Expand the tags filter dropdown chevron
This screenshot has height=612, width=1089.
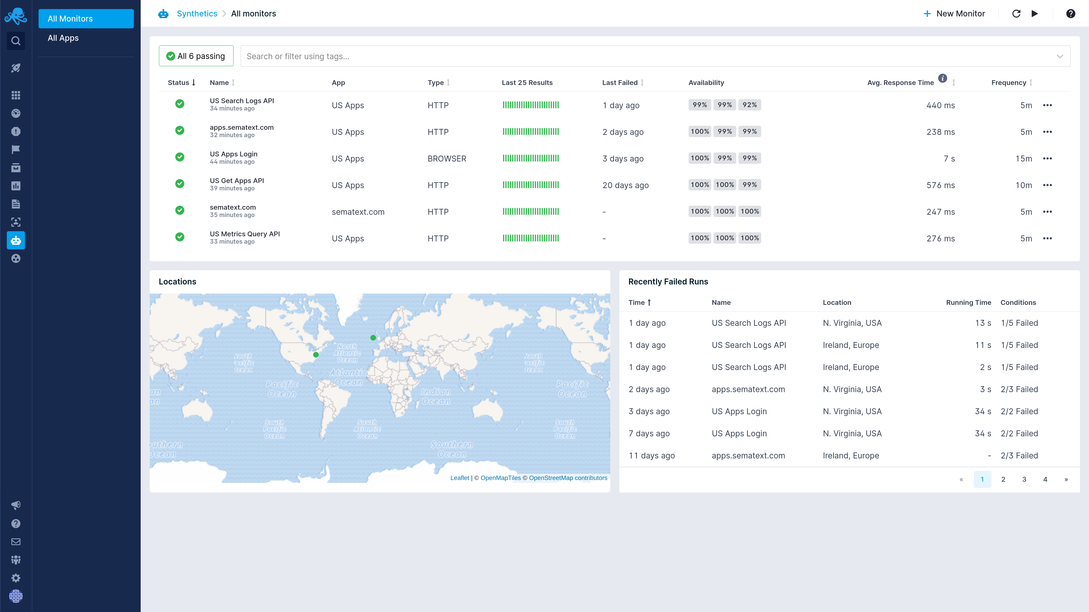pyautogui.click(x=1060, y=56)
